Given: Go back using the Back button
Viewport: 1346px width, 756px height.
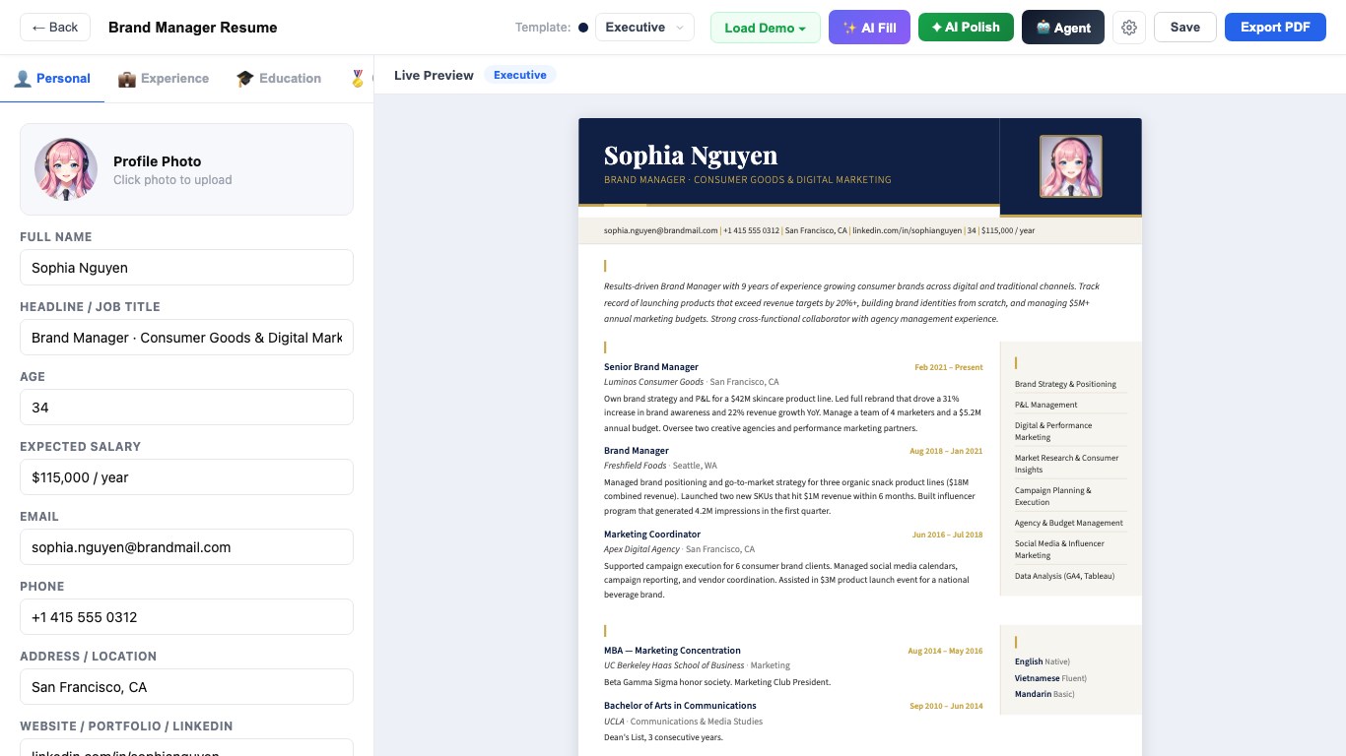Looking at the screenshot, I should tap(55, 28).
